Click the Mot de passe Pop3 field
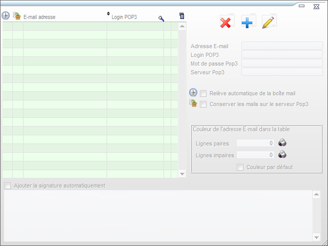The width and height of the screenshot is (328, 246). coord(282,64)
